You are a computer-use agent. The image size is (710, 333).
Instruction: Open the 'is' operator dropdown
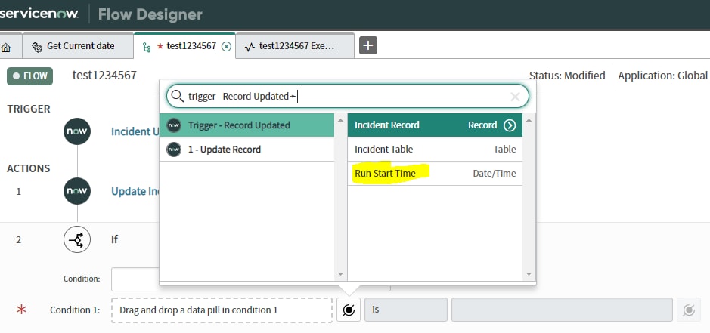click(406, 310)
